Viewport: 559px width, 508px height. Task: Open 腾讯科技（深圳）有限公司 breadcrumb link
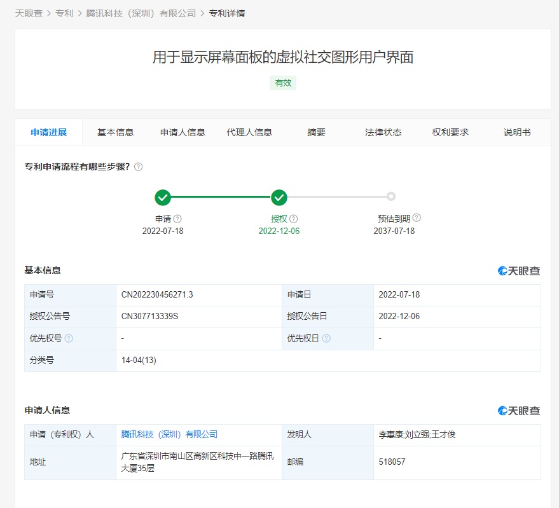pos(141,13)
